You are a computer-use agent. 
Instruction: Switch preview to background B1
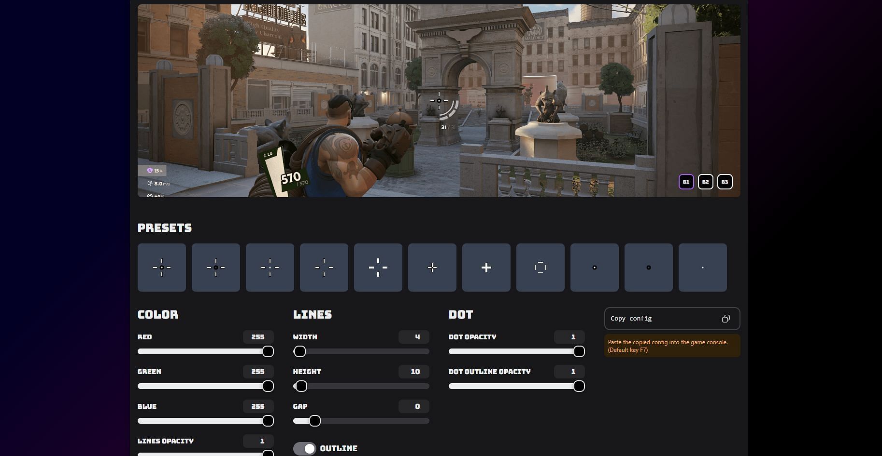click(686, 182)
